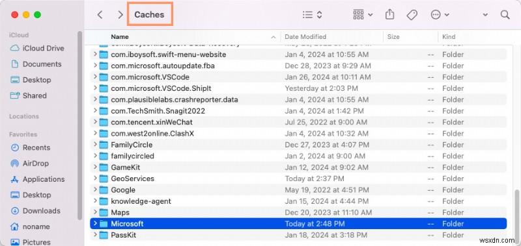Expand the com.microsoft.VSCode folder disclosure arrow
Screen dimensions: 521x246
95,77
